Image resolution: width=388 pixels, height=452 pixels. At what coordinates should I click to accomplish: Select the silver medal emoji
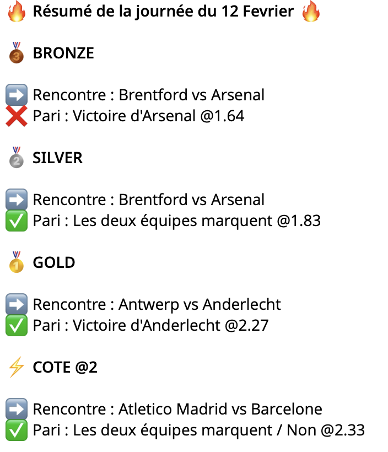click(17, 158)
